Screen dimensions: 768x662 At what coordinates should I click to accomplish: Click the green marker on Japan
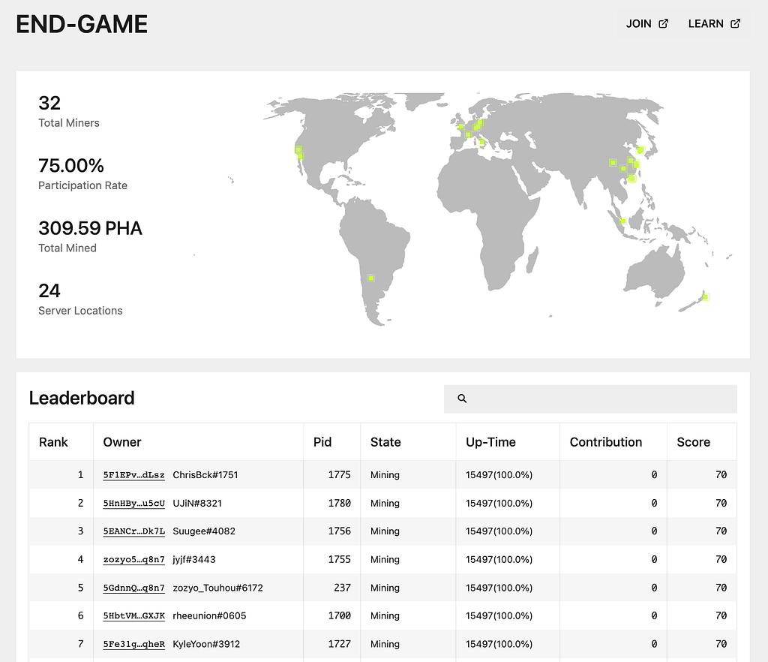640,150
